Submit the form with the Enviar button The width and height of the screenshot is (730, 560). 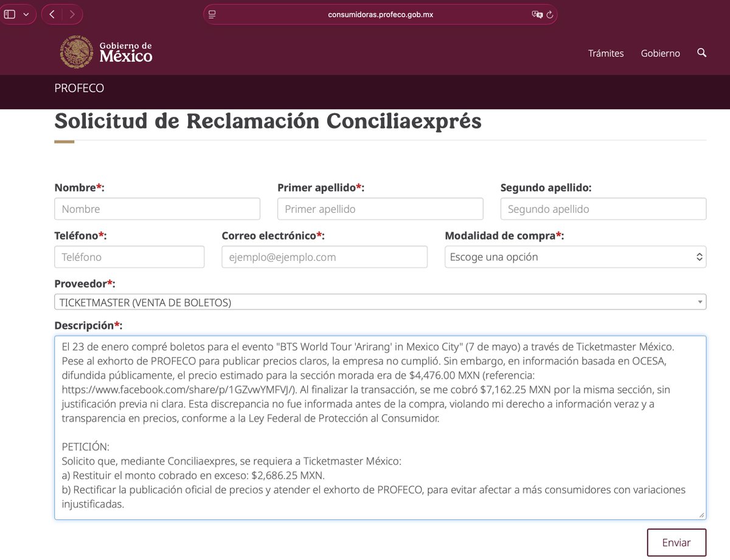(x=676, y=542)
